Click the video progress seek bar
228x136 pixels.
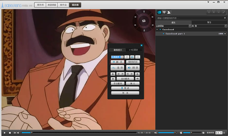click(79, 133)
